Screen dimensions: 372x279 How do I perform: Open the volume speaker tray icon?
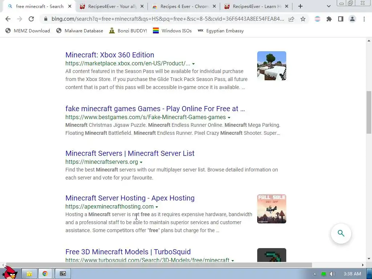(x=332, y=274)
